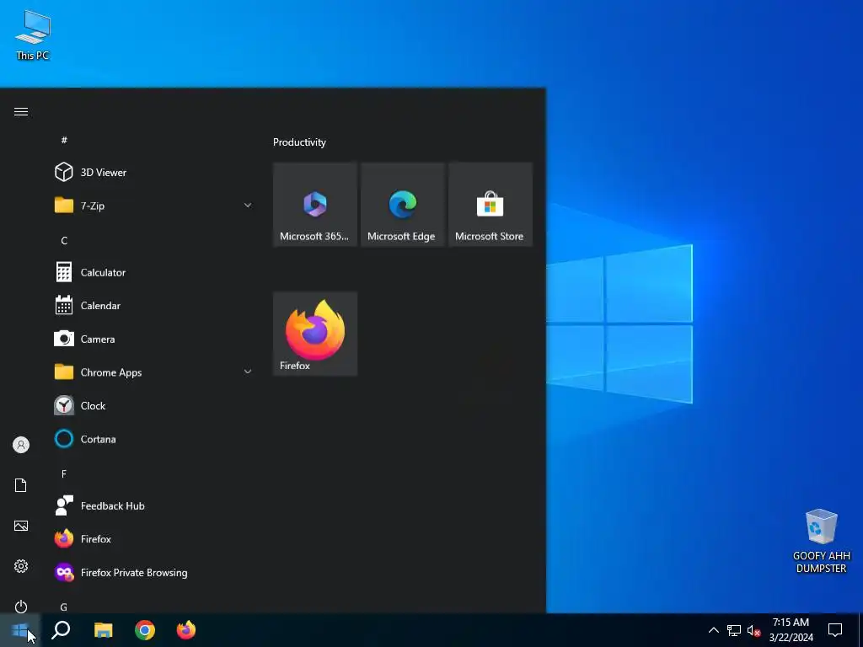Click the letter F group header

click(64, 473)
